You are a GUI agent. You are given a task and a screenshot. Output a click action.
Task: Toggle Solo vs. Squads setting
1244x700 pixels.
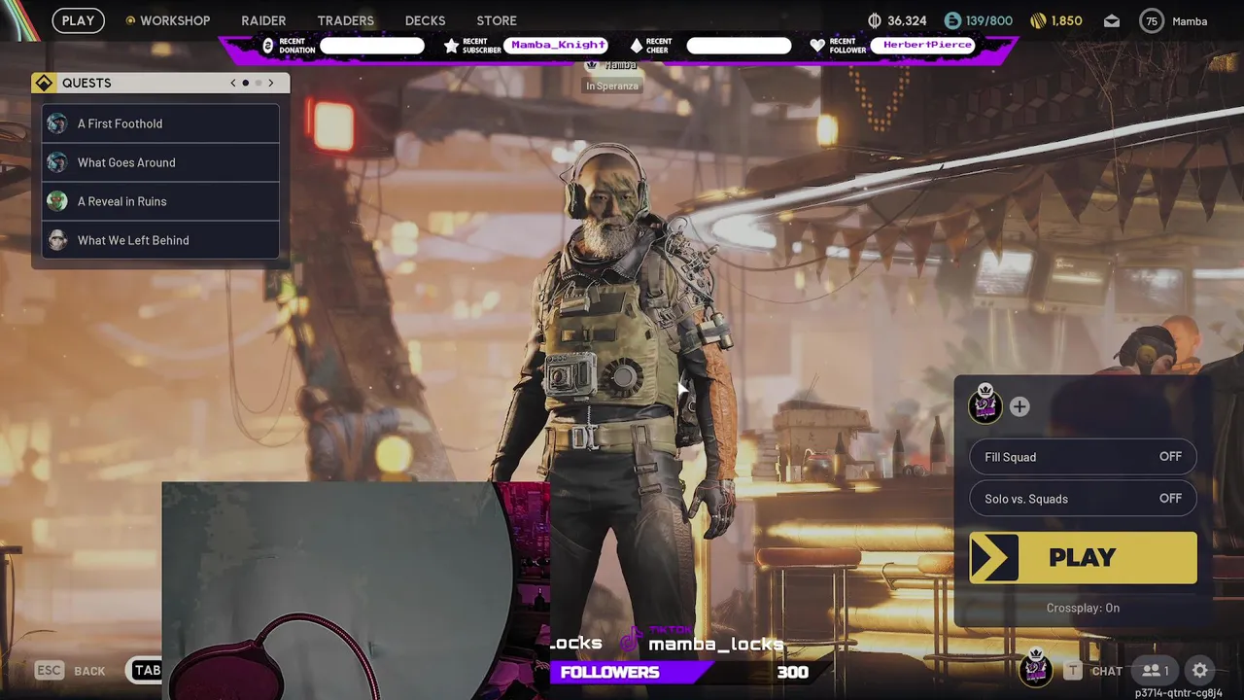pyautogui.click(x=1083, y=499)
